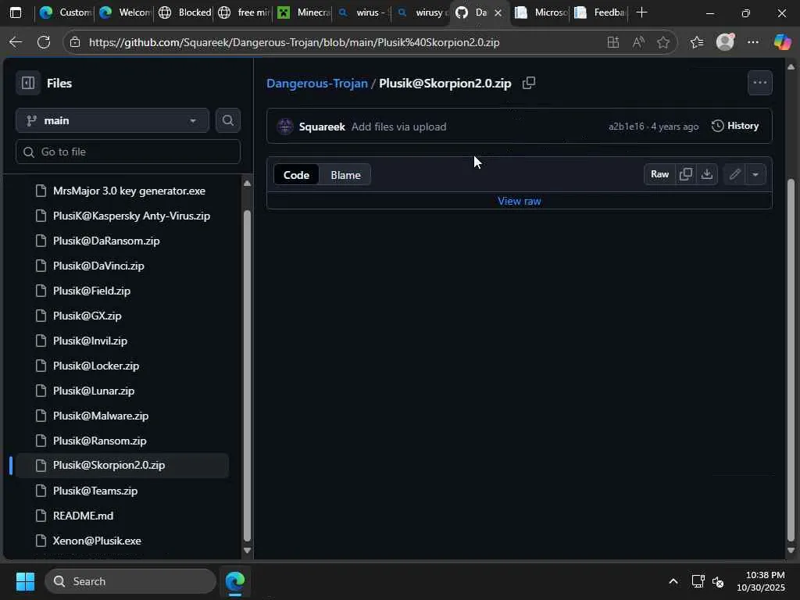Switch to the Custom browser tab
Image resolution: width=800 pixels, height=600 pixels.
point(66,12)
